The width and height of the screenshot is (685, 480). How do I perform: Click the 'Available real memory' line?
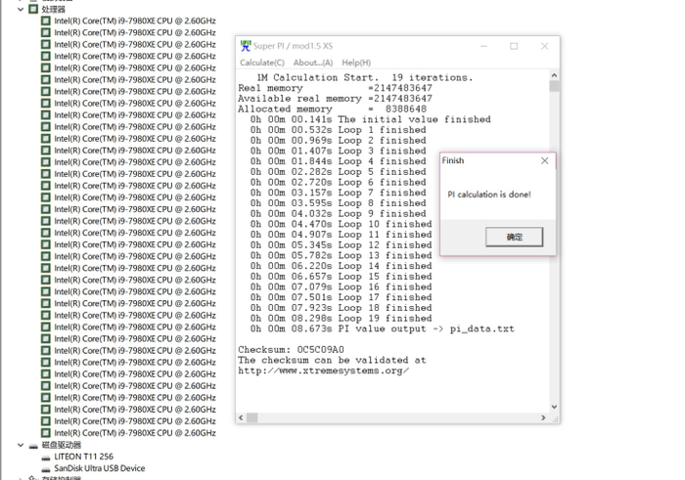(x=335, y=99)
